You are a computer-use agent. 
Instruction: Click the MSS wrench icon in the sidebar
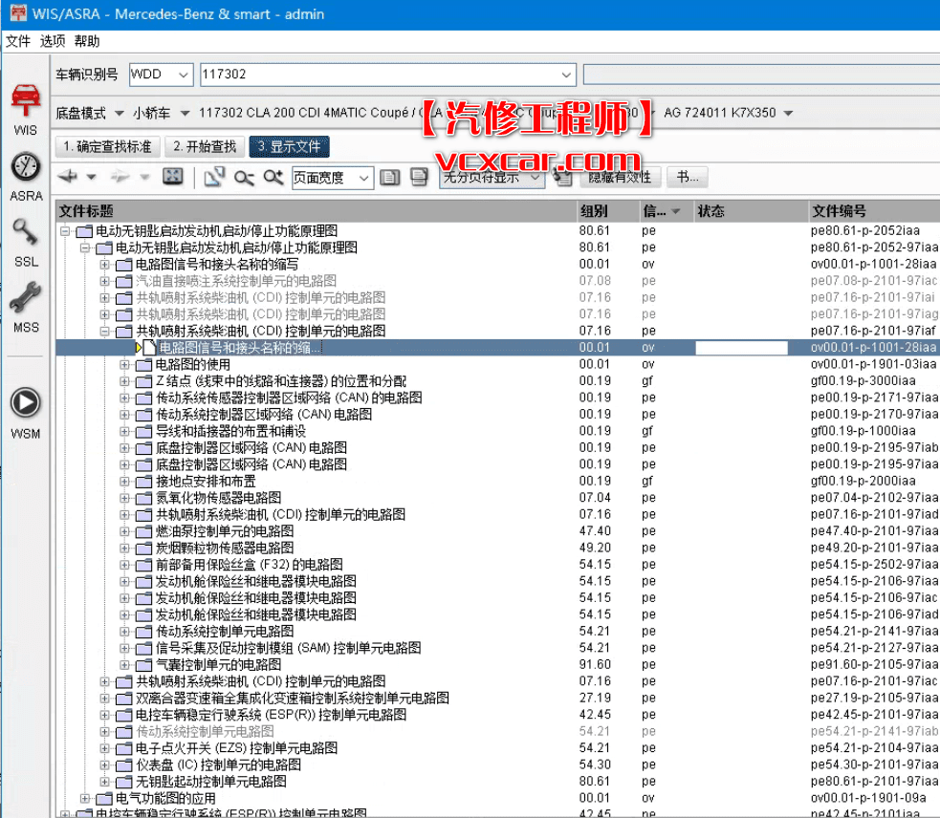[x=25, y=298]
